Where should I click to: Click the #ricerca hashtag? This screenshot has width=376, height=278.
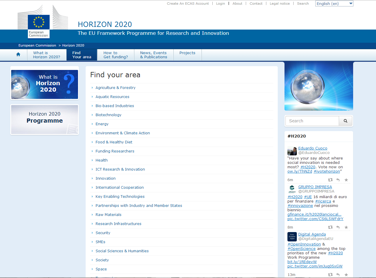tap(323, 201)
